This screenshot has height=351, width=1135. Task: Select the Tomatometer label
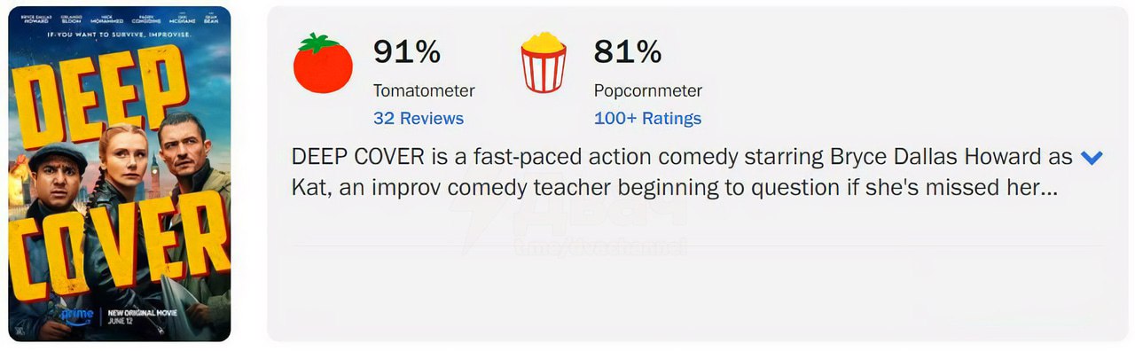click(424, 90)
